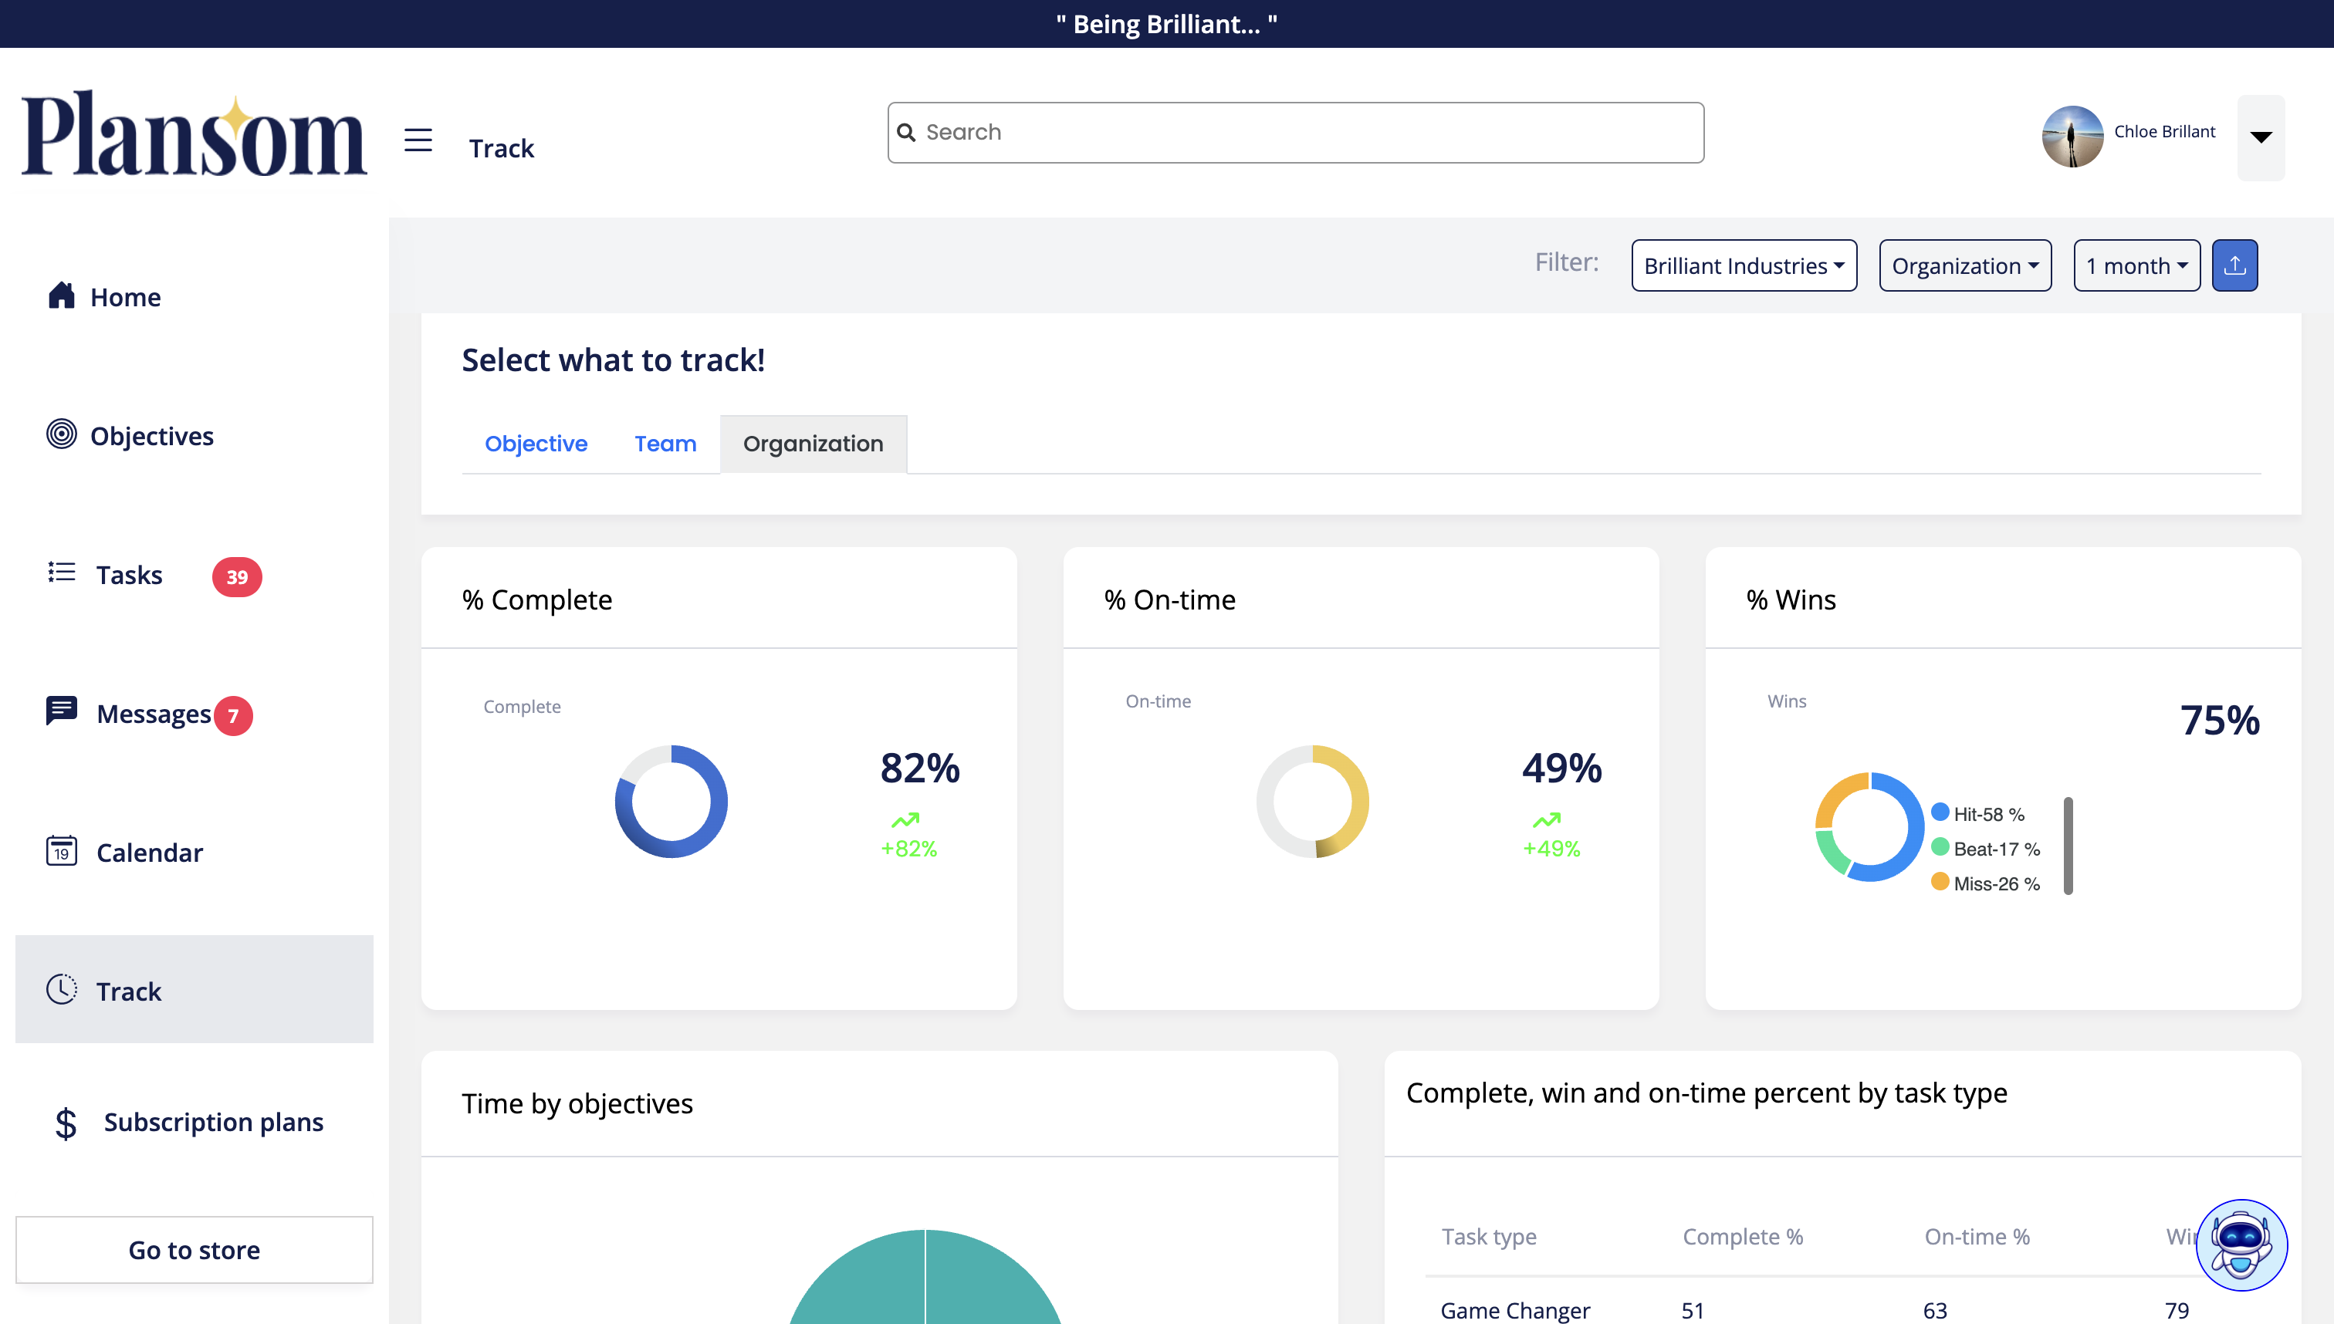Viewport: 2334px width, 1324px height.
Task: Click the Tasks list icon
Action: coord(61,572)
